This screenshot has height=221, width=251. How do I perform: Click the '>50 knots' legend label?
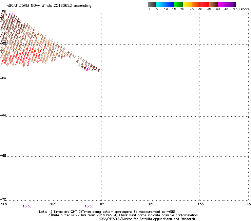[x=241, y=9]
